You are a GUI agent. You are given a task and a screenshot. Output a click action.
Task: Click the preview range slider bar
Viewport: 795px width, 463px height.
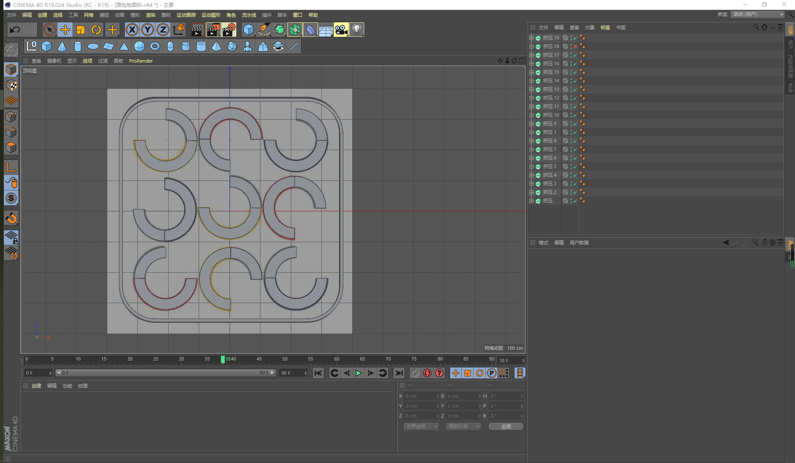(166, 373)
